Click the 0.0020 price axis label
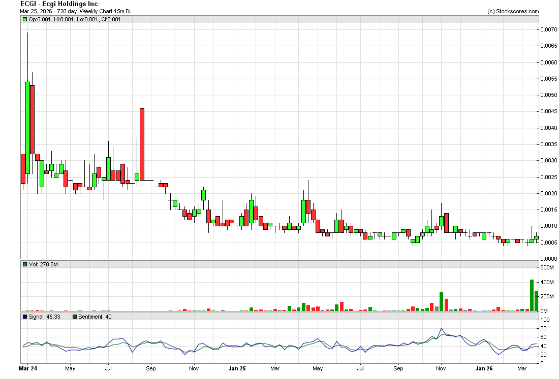559x379 pixels. pos(548,194)
